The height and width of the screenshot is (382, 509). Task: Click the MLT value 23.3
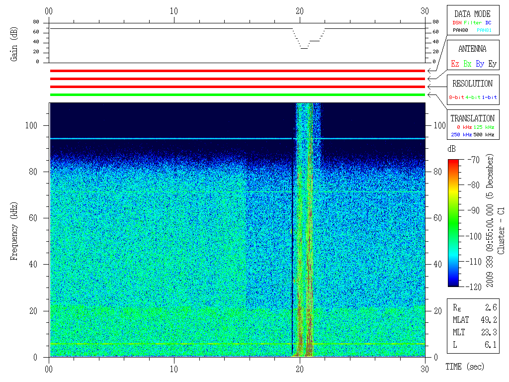click(x=489, y=332)
